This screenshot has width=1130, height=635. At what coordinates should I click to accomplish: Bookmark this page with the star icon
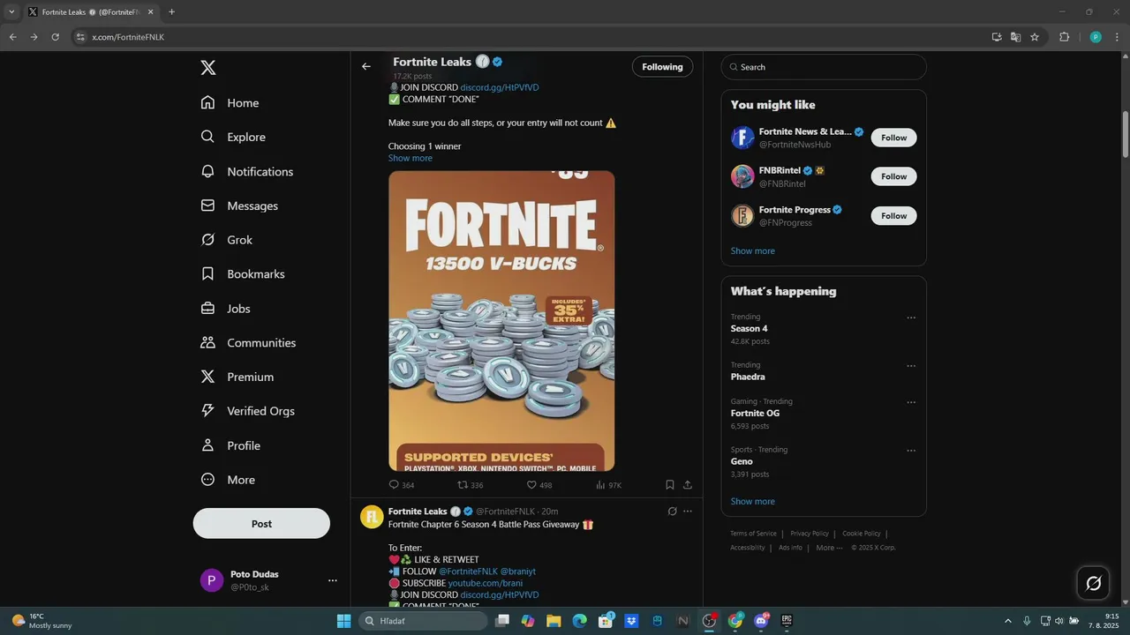pos(1035,37)
